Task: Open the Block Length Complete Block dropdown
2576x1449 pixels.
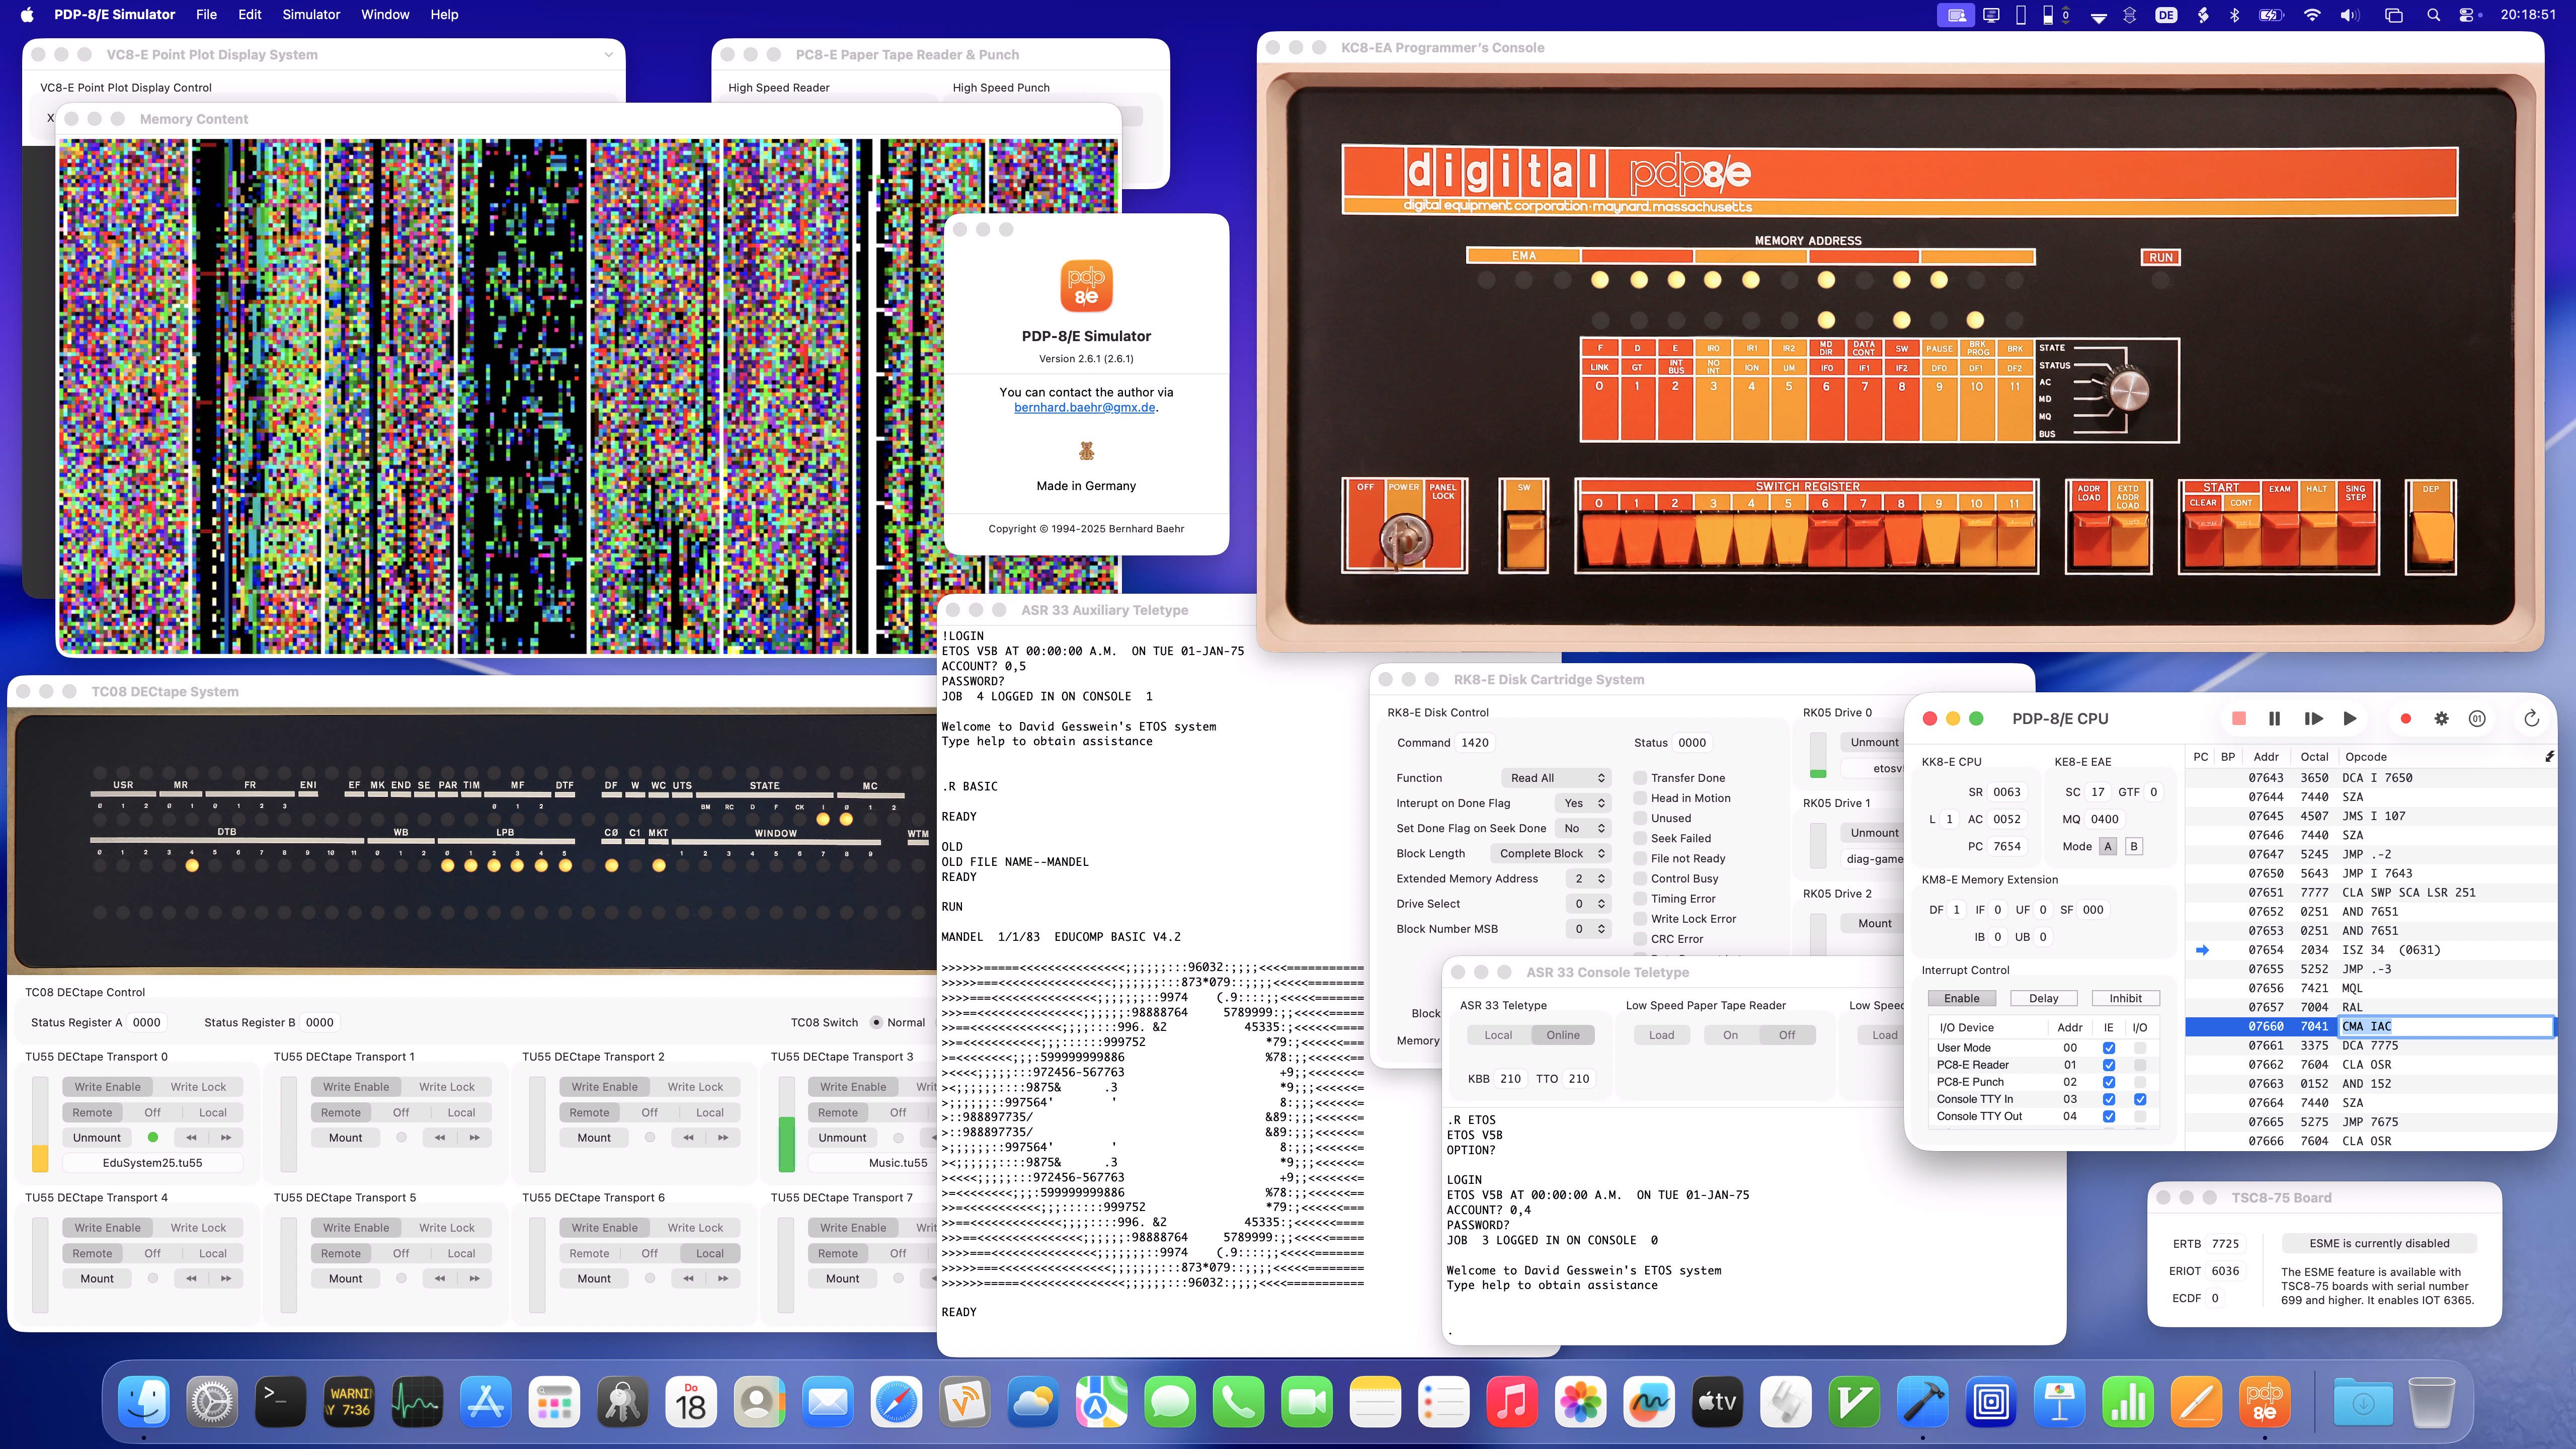Action: (1550, 853)
